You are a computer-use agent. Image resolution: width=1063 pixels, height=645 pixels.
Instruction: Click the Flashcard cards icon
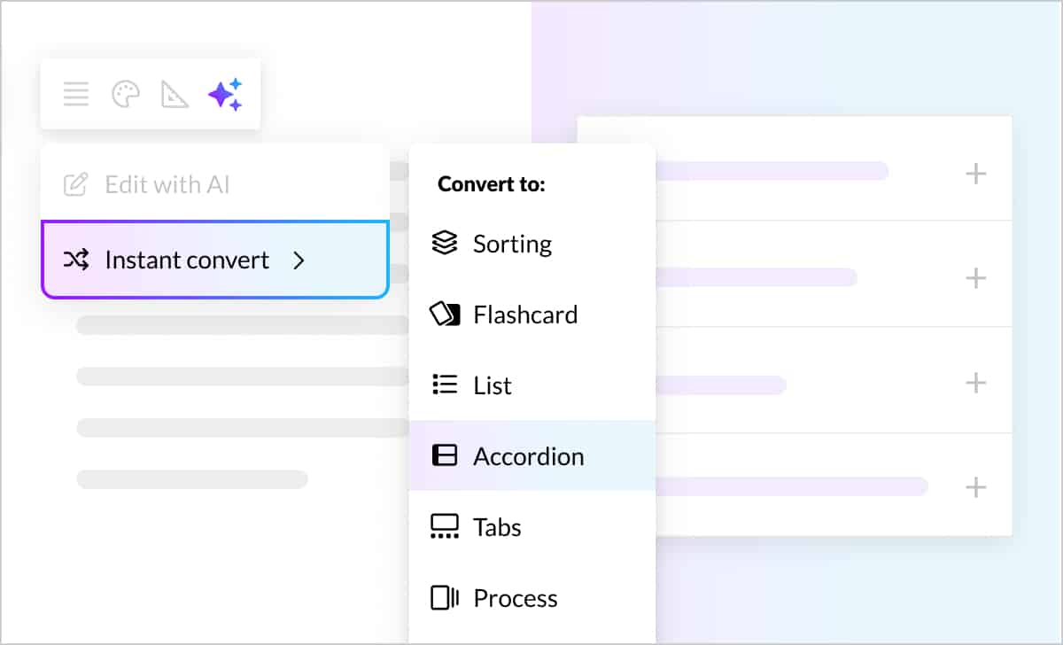click(x=444, y=314)
